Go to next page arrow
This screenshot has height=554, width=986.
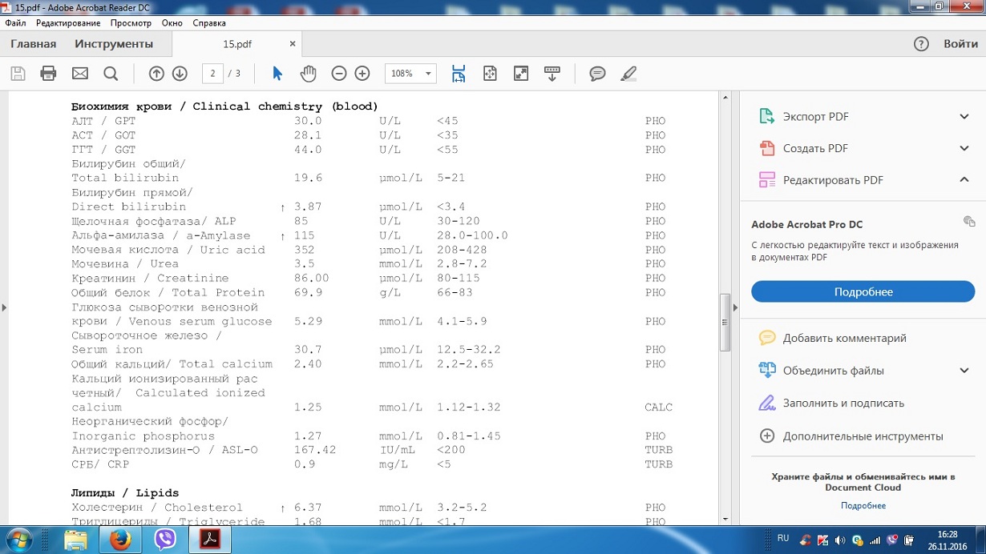coord(180,74)
